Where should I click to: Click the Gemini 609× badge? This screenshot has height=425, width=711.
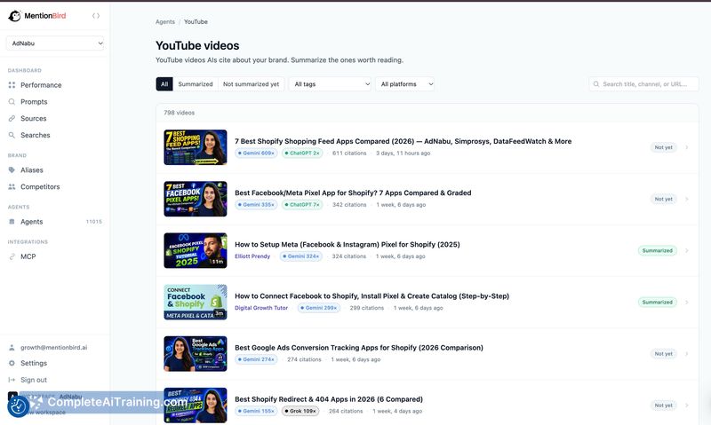coord(256,153)
